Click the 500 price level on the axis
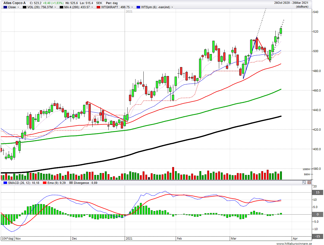Image resolution: width=324 pixels, height=245 pixels. (x=316, y=51)
